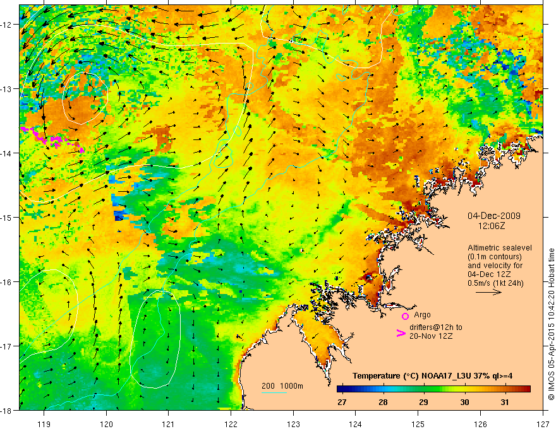Image resolution: width=556 pixels, height=429 pixels.
Task: Click the magenta Argo circle legend symbol
Action: pos(405,316)
